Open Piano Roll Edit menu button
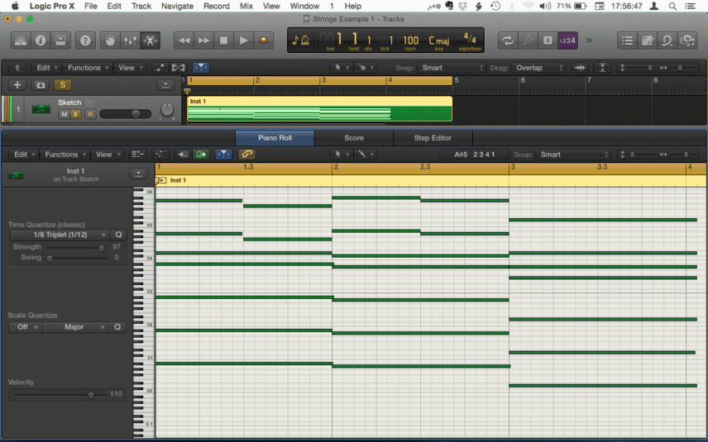Screen dimensions: 708x442 (23, 154)
